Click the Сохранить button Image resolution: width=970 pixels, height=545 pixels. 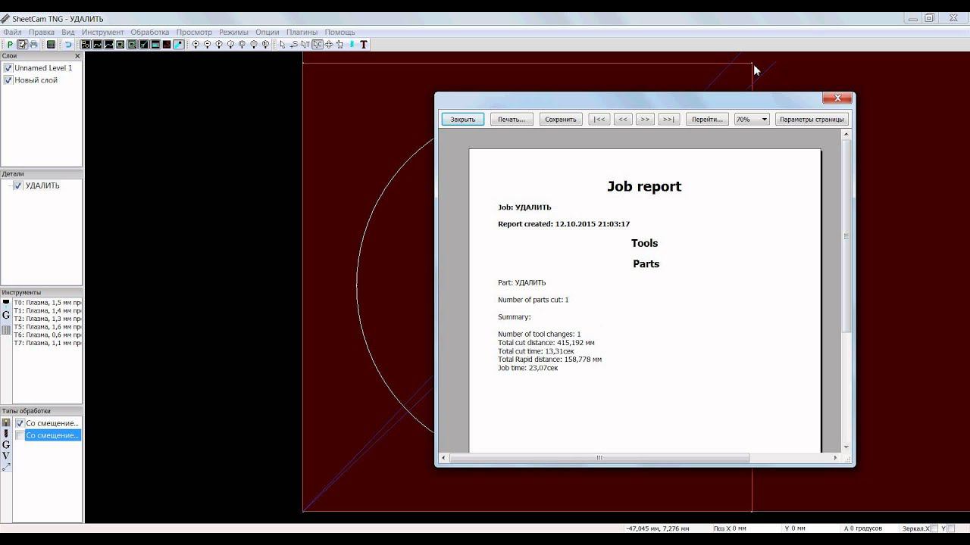click(561, 120)
